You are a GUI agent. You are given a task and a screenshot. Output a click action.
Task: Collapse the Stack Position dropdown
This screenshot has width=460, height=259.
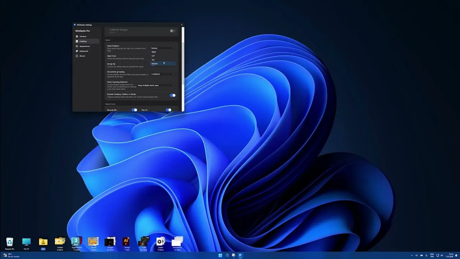(x=163, y=48)
